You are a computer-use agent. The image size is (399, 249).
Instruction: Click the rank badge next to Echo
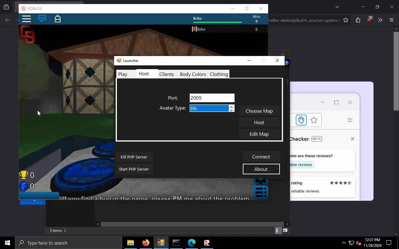pyautogui.click(x=195, y=29)
